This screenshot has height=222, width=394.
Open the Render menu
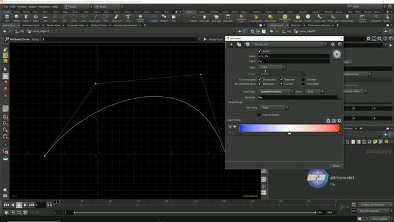pyautogui.click(x=22, y=7)
